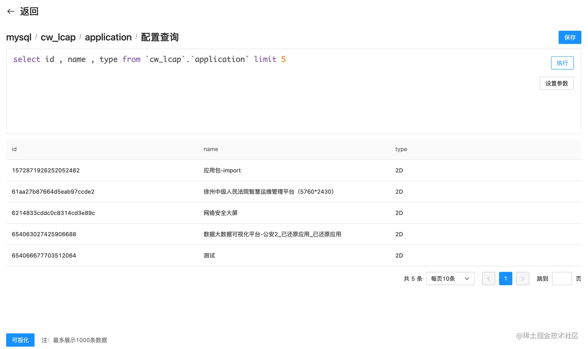Select name cell 应用包-import

coord(222,170)
